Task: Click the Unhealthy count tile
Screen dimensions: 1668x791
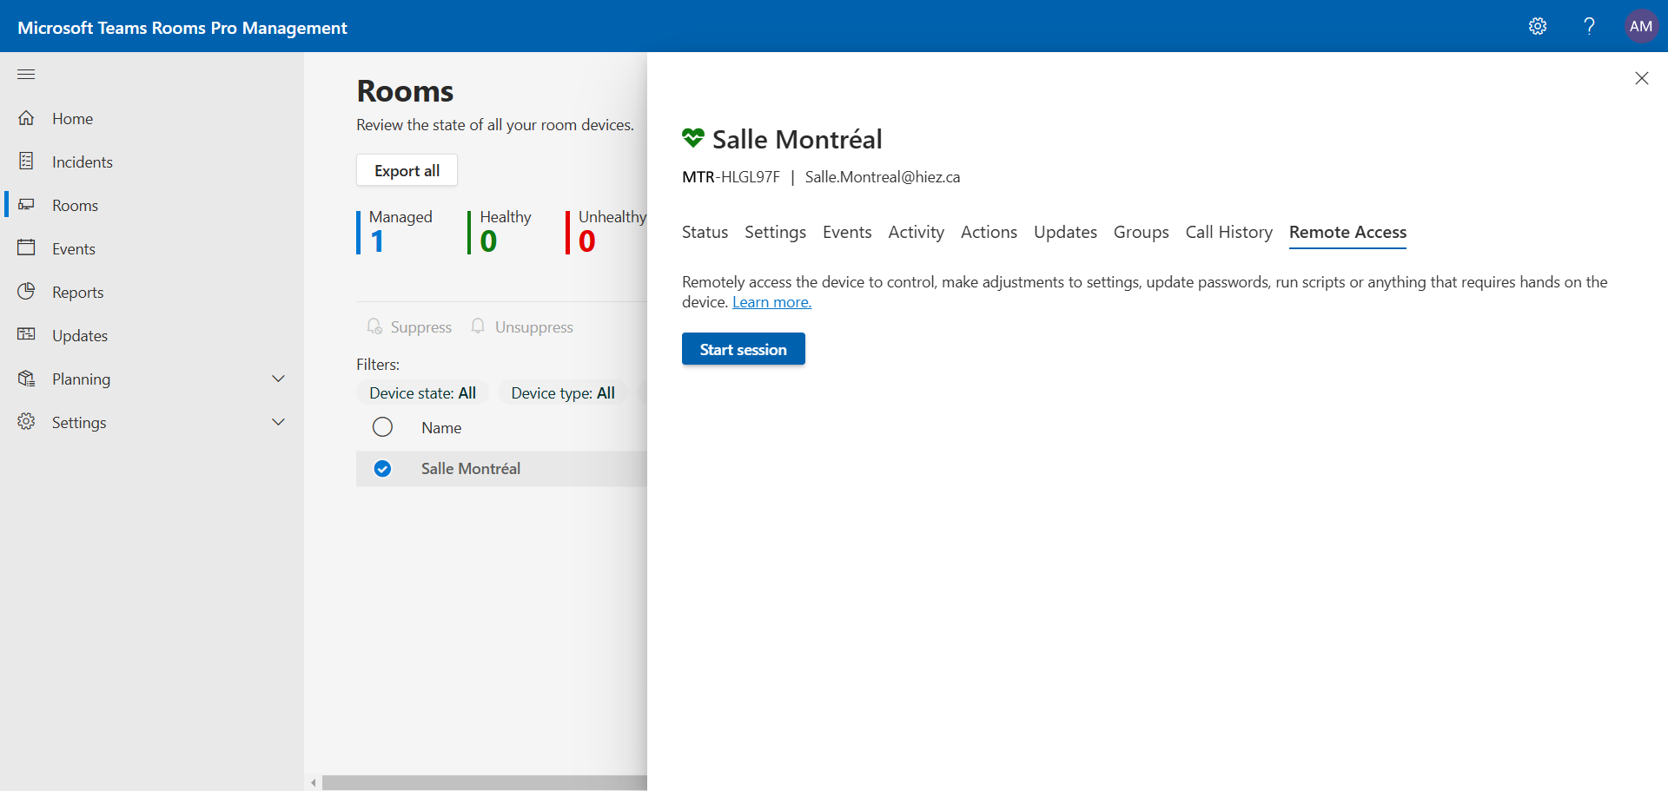Action: pos(606,232)
